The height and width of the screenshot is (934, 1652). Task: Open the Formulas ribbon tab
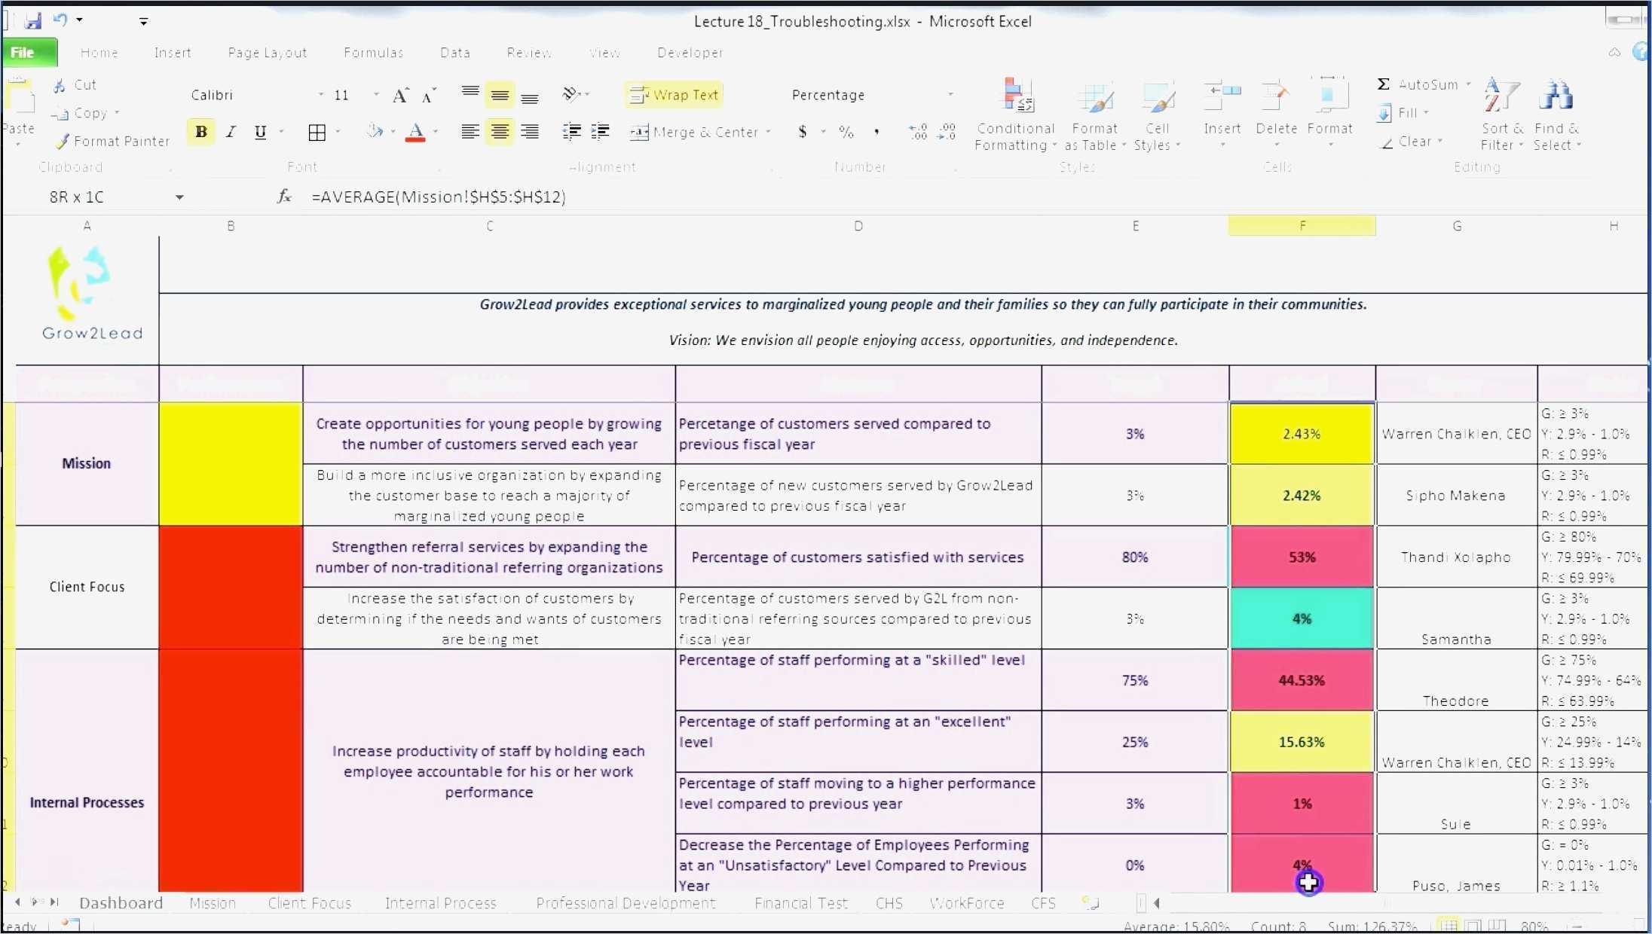(x=373, y=53)
